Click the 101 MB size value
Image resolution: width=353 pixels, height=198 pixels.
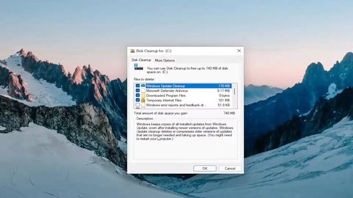click(x=224, y=100)
